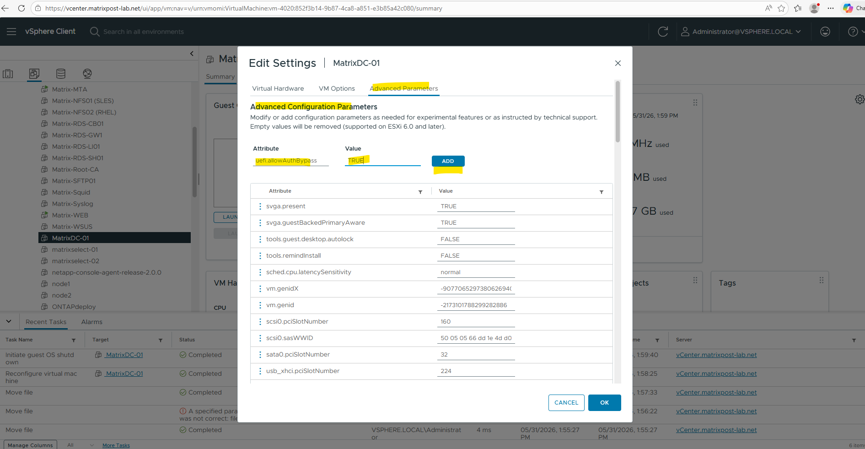This screenshot has width=865, height=449.
Task: Switch to Hosts and Clusters inventory view
Action: click(8, 74)
